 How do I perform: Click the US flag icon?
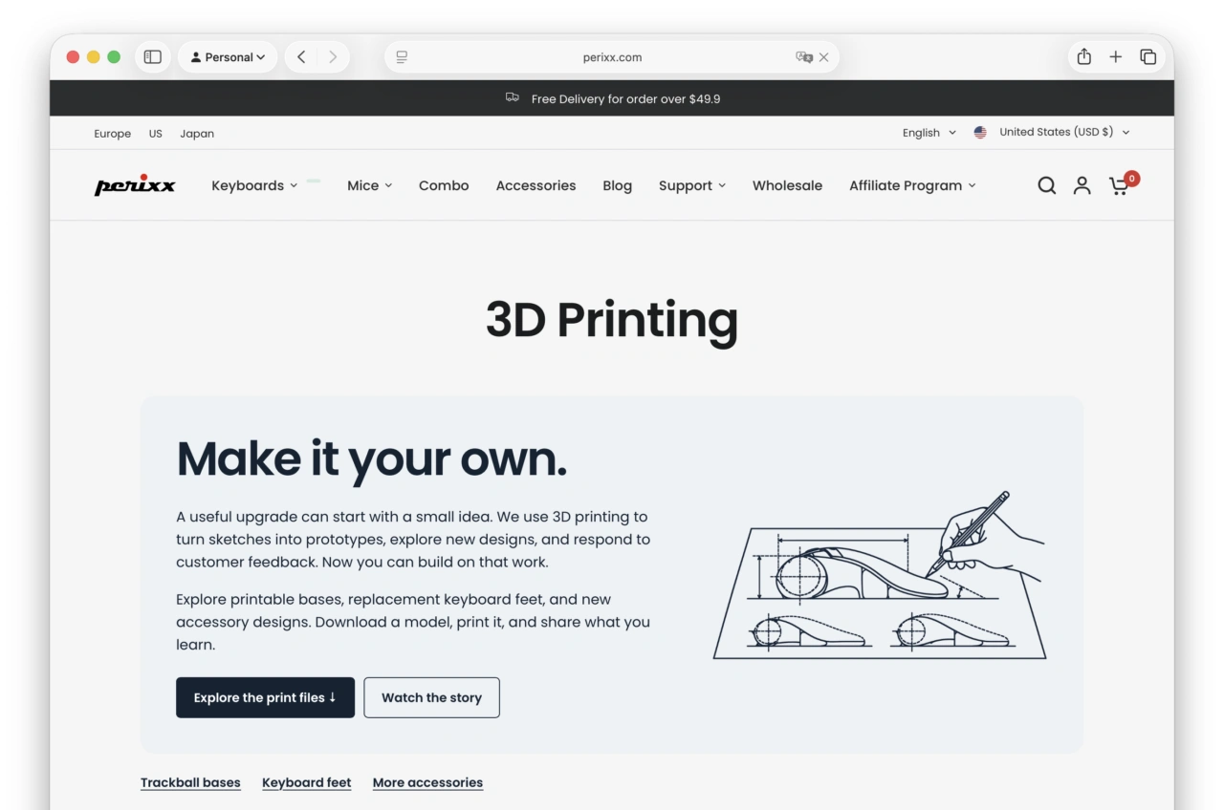click(980, 133)
